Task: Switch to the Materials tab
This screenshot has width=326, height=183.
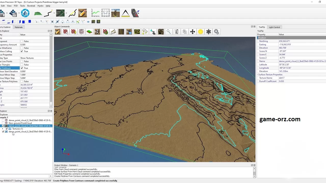Action: (19, 27)
